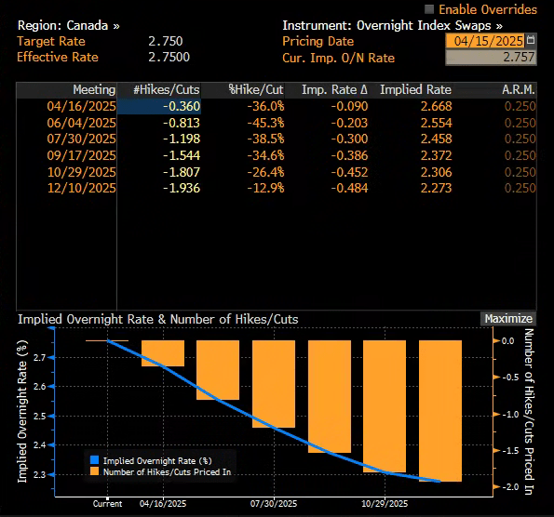Screen dimensions: 554x517
Task: Click the implied rate value 2.273
Action: tap(436, 188)
